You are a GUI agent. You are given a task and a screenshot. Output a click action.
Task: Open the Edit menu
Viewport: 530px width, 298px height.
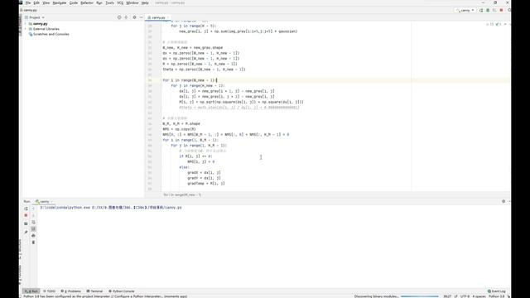(x=36, y=2)
